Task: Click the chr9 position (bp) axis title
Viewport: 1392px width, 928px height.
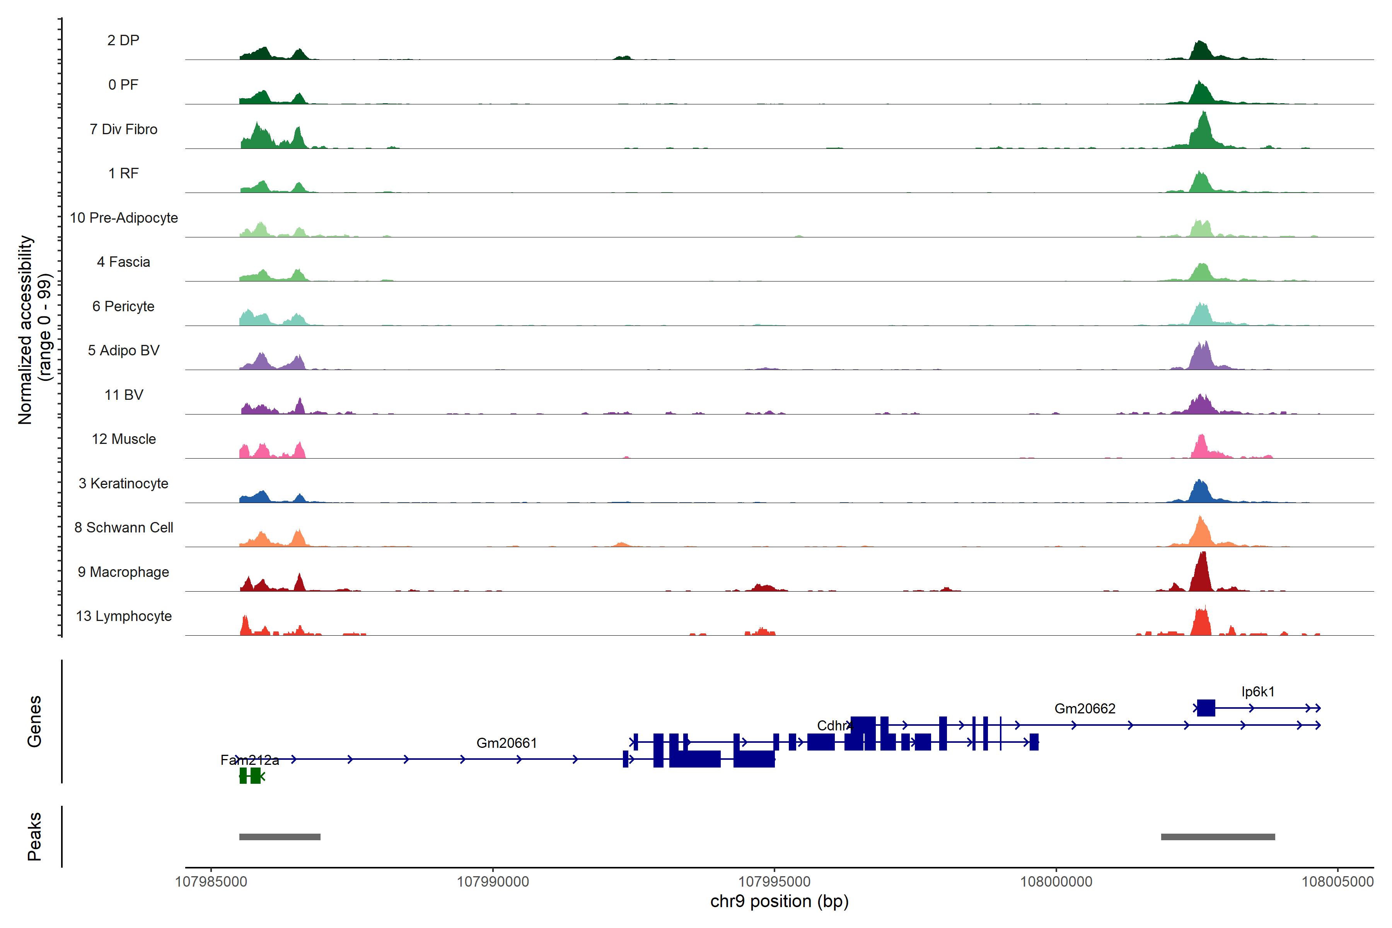Action: click(x=779, y=901)
